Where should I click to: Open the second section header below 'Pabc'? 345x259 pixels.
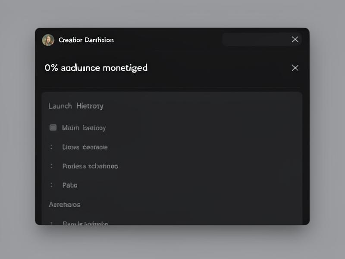point(64,205)
